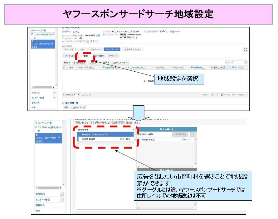Click help icon next to キャンペーン名 column
The image size is (278, 219).
pos(93,68)
